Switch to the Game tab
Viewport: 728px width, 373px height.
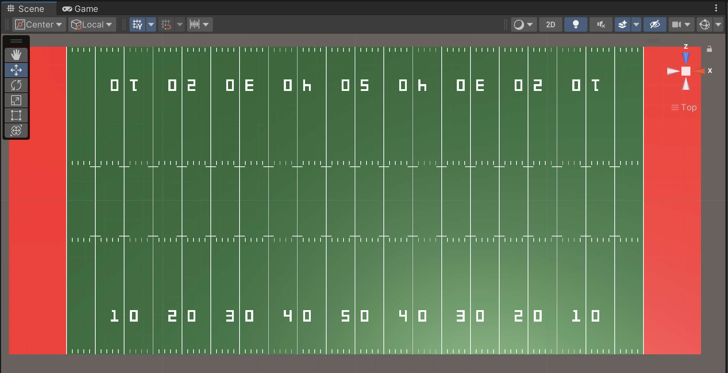click(80, 9)
